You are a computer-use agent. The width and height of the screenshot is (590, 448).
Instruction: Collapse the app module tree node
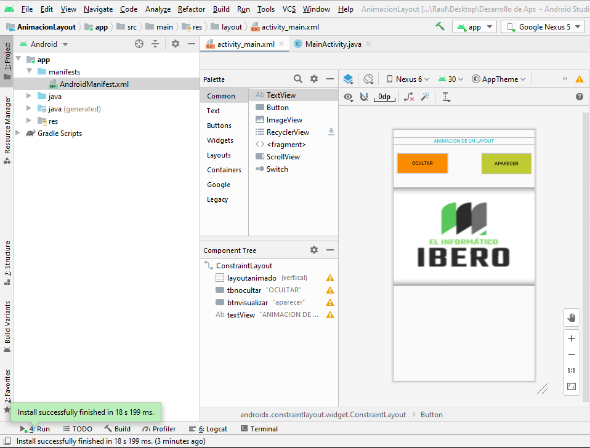pos(18,59)
